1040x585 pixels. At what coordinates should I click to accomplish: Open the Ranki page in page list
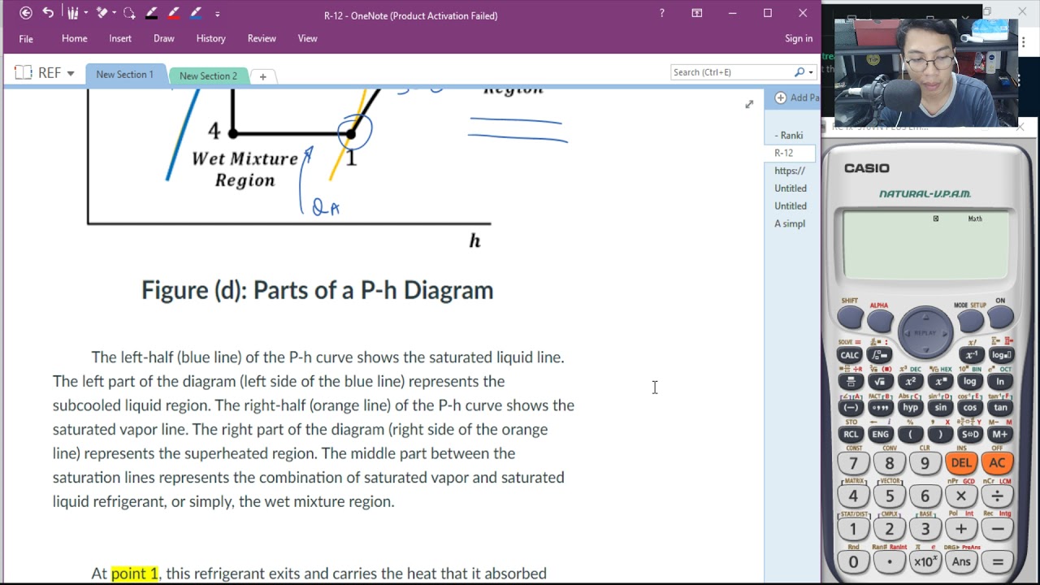point(789,136)
